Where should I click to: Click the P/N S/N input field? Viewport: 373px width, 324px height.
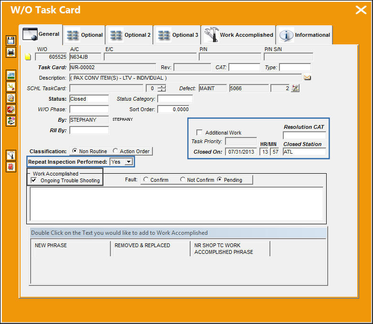[288, 57]
